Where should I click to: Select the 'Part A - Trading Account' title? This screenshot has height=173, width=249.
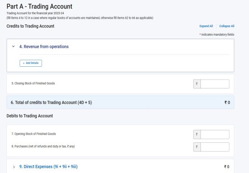point(39,7)
